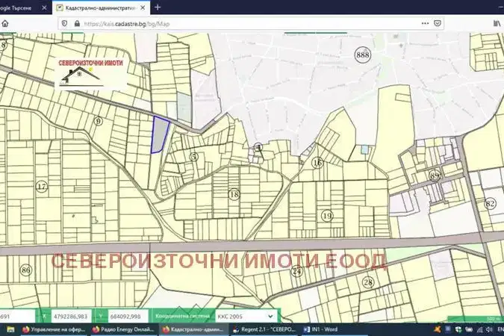Click cadastral district label 18

pos(234,194)
